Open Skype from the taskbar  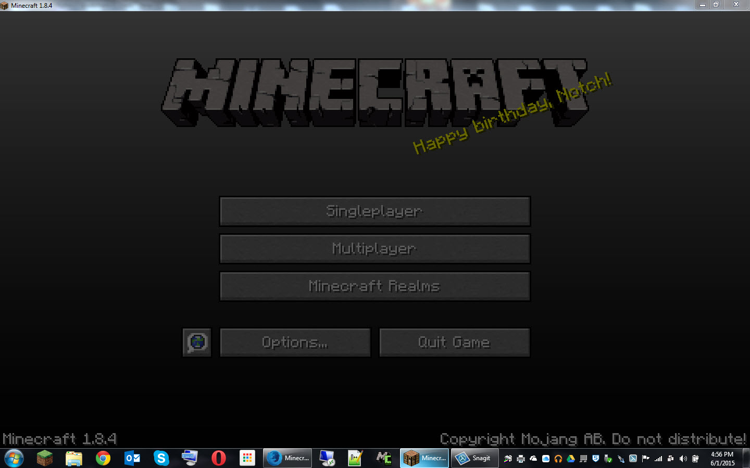[x=161, y=458]
